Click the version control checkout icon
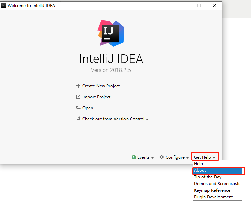Screen dimensions: 251x205 (x=78, y=119)
